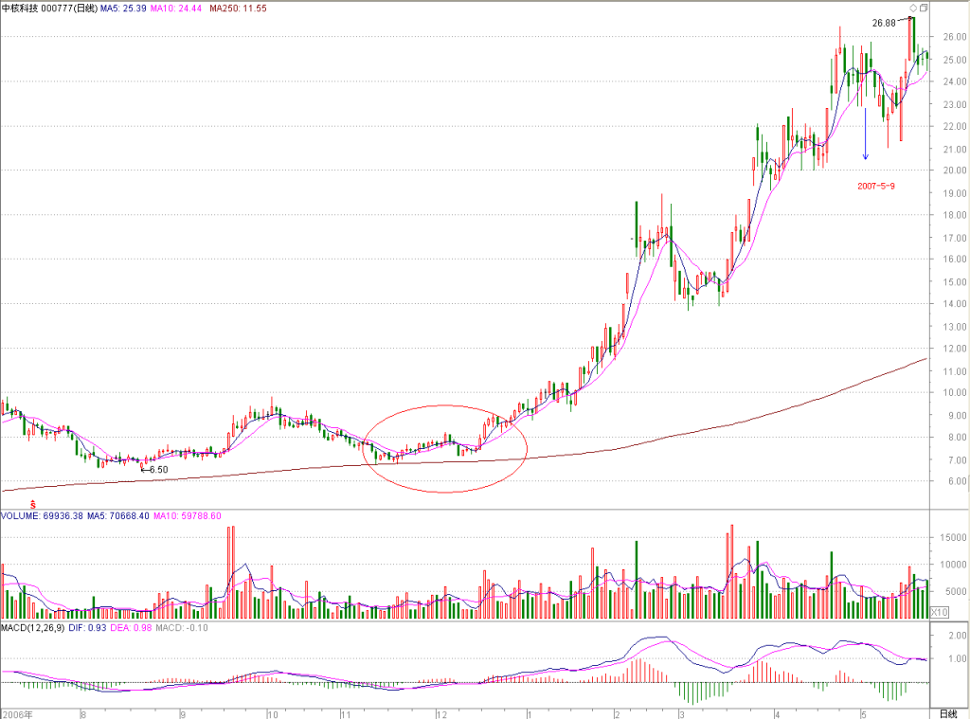Click the 26.88 high price marker
This screenshot has height=719, width=970.
point(890,23)
